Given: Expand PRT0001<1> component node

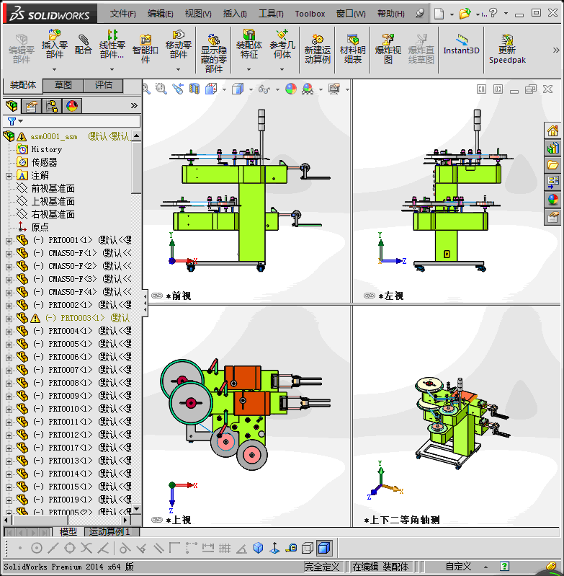Looking at the screenshot, I should click(x=9, y=241).
